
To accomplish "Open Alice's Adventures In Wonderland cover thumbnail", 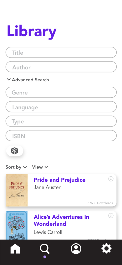I will (x=17, y=225).
